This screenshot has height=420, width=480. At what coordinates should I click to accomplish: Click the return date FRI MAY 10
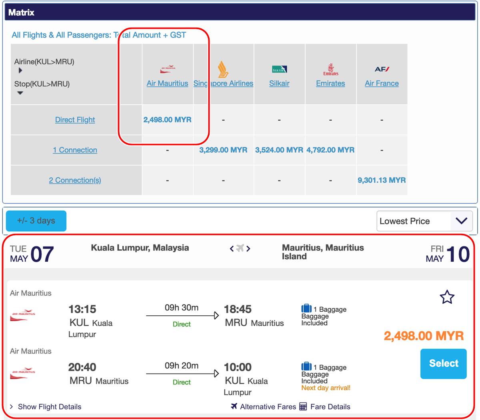[448, 254]
